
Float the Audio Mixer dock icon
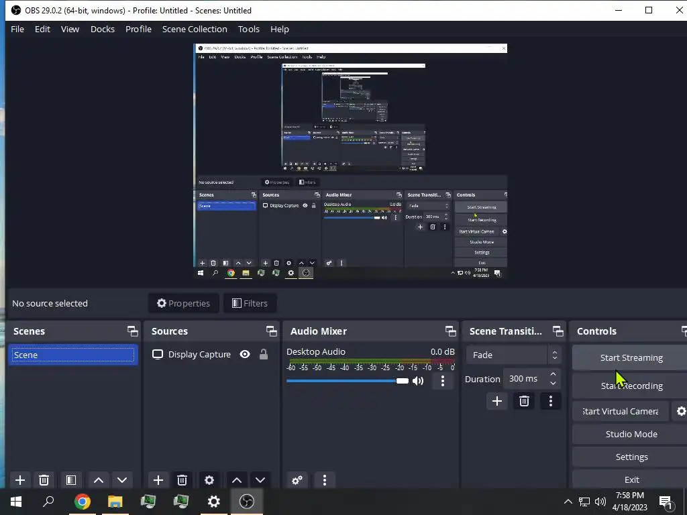click(450, 331)
